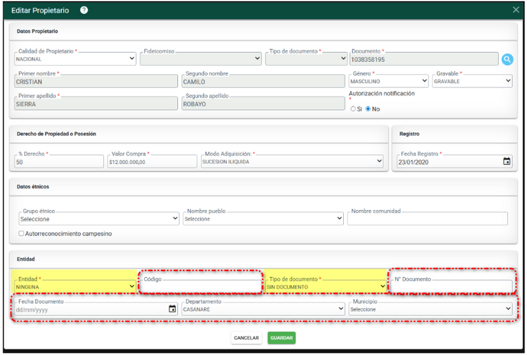The image size is (527, 356).
Task: Click the Entidad section header
Action: (x=26, y=259)
